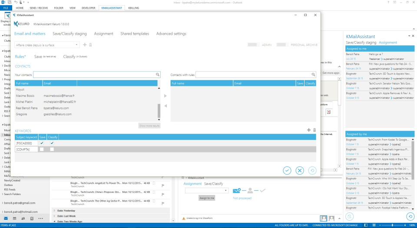Viewport: 417px width, 228px height.
Task: Expand the benoit.patra@hotmail.com account
Action: [x=3, y=212]
